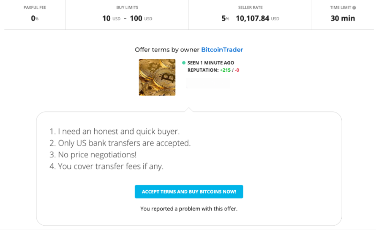
Task: Click the Seen 1 Minute Ago status
Action: [211, 63]
